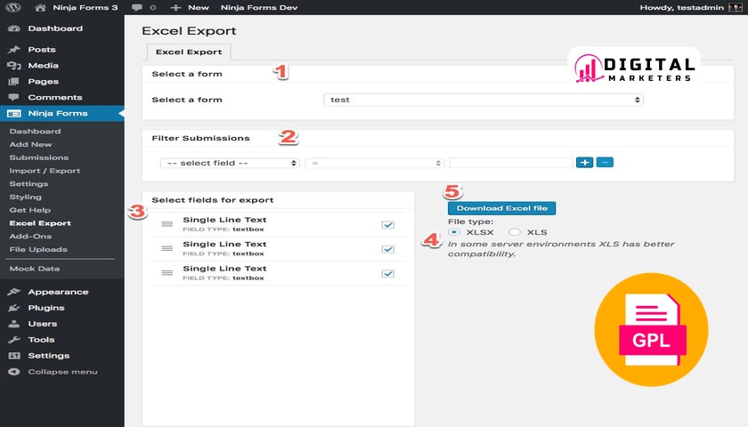Open the Select a form dropdown showing test

tap(484, 100)
